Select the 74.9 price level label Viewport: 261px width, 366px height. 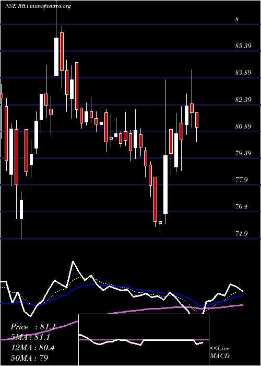[241, 234]
